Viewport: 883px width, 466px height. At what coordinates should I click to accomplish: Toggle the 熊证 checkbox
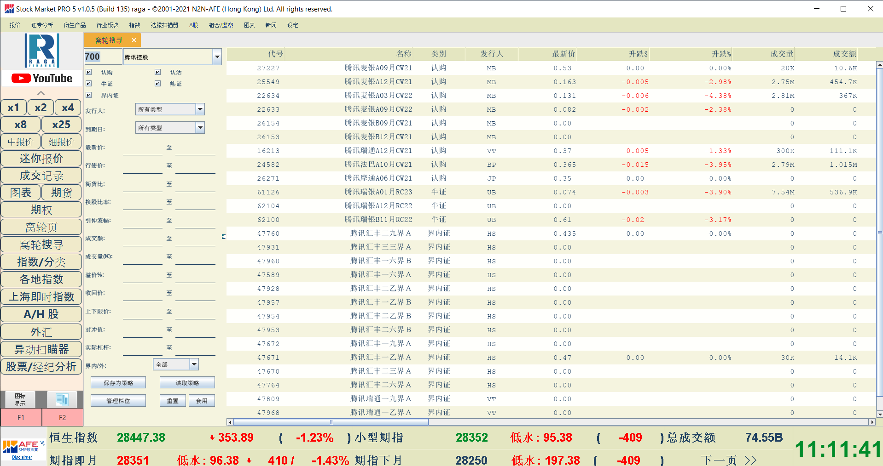[x=158, y=84]
